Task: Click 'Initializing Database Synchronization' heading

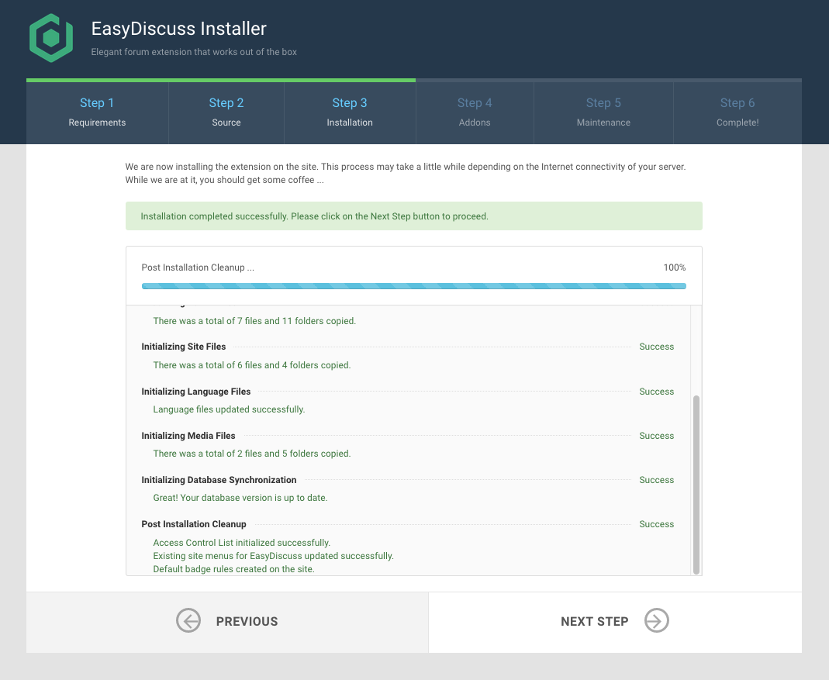Action: 219,480
